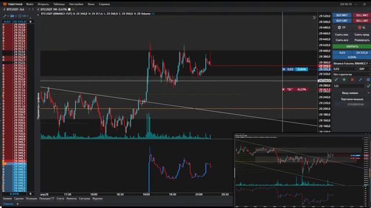Click the 29 267,2 stop price label
The height and width of the screenshot is (208, 371).
click(x=325, y=90)
